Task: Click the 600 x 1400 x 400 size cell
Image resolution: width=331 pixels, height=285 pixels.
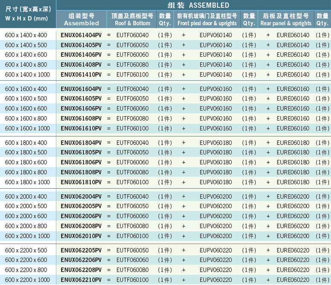Action: [x=26, y=35]
